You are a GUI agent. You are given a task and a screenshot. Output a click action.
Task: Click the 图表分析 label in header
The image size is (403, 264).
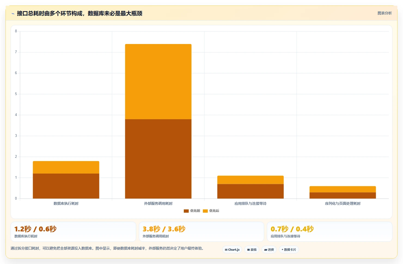click(x=384, y=13)
